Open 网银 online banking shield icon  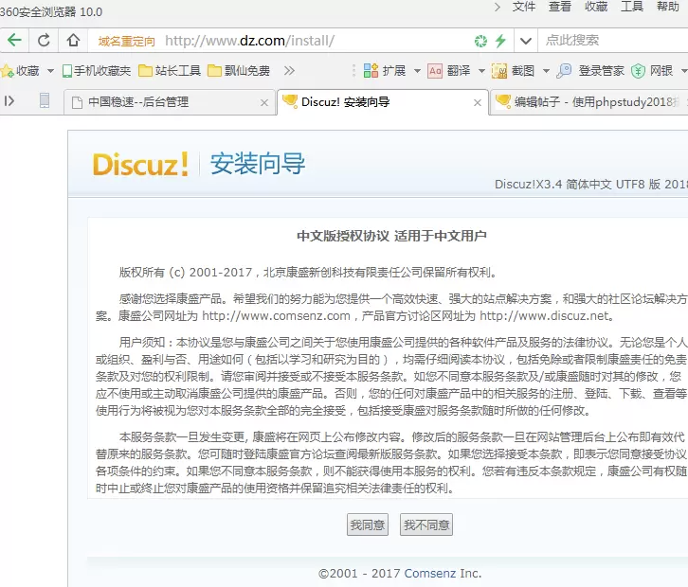coord(638,71)
